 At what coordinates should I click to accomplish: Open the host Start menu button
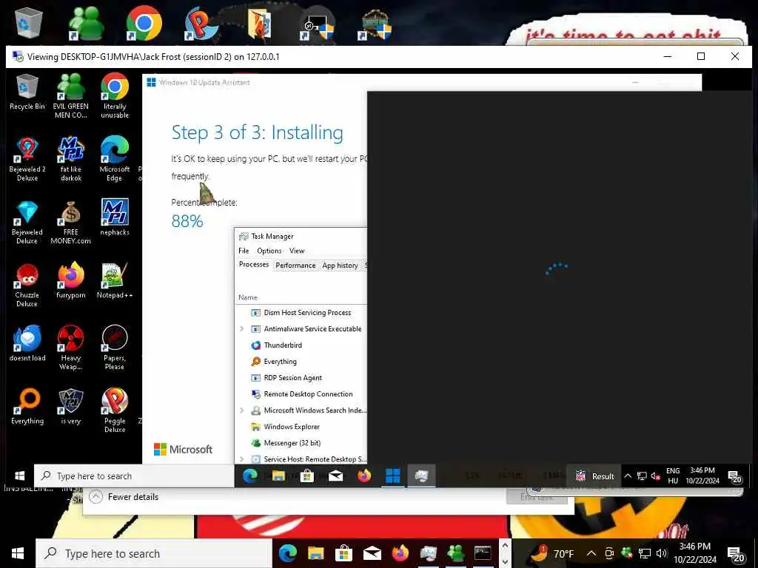tap(18, 553)
